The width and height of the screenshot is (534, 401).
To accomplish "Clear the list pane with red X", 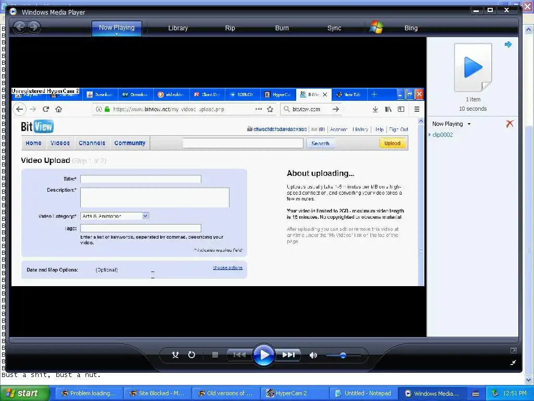I will (509, 123).
